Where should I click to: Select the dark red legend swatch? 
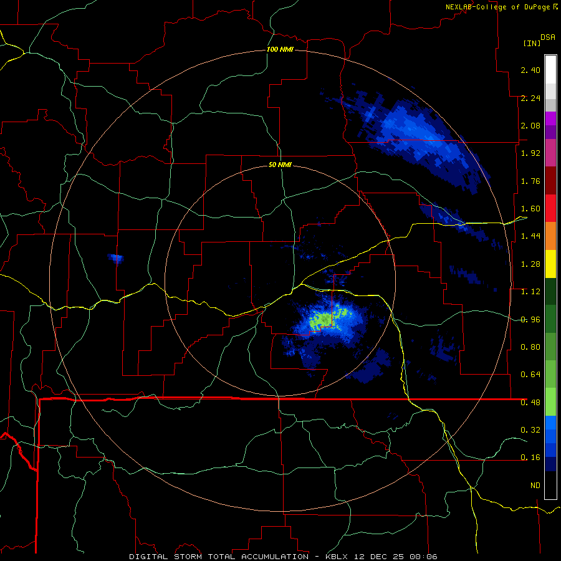[x=550, y=181]
